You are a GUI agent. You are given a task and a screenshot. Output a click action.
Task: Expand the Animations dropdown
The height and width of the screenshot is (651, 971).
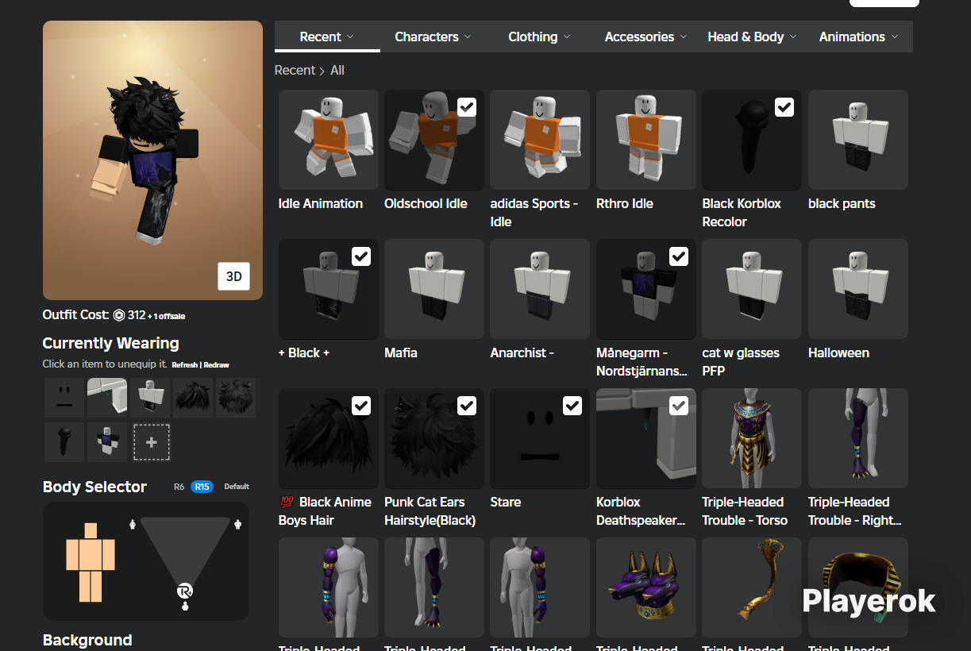point(859,37)
